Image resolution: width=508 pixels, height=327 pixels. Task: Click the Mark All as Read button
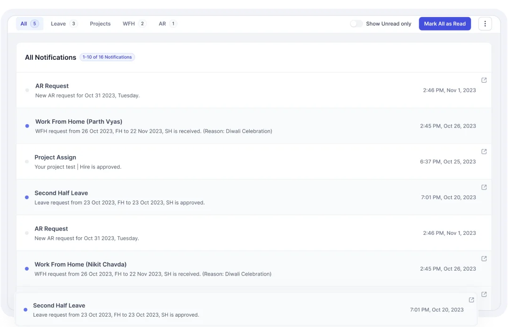444,24
